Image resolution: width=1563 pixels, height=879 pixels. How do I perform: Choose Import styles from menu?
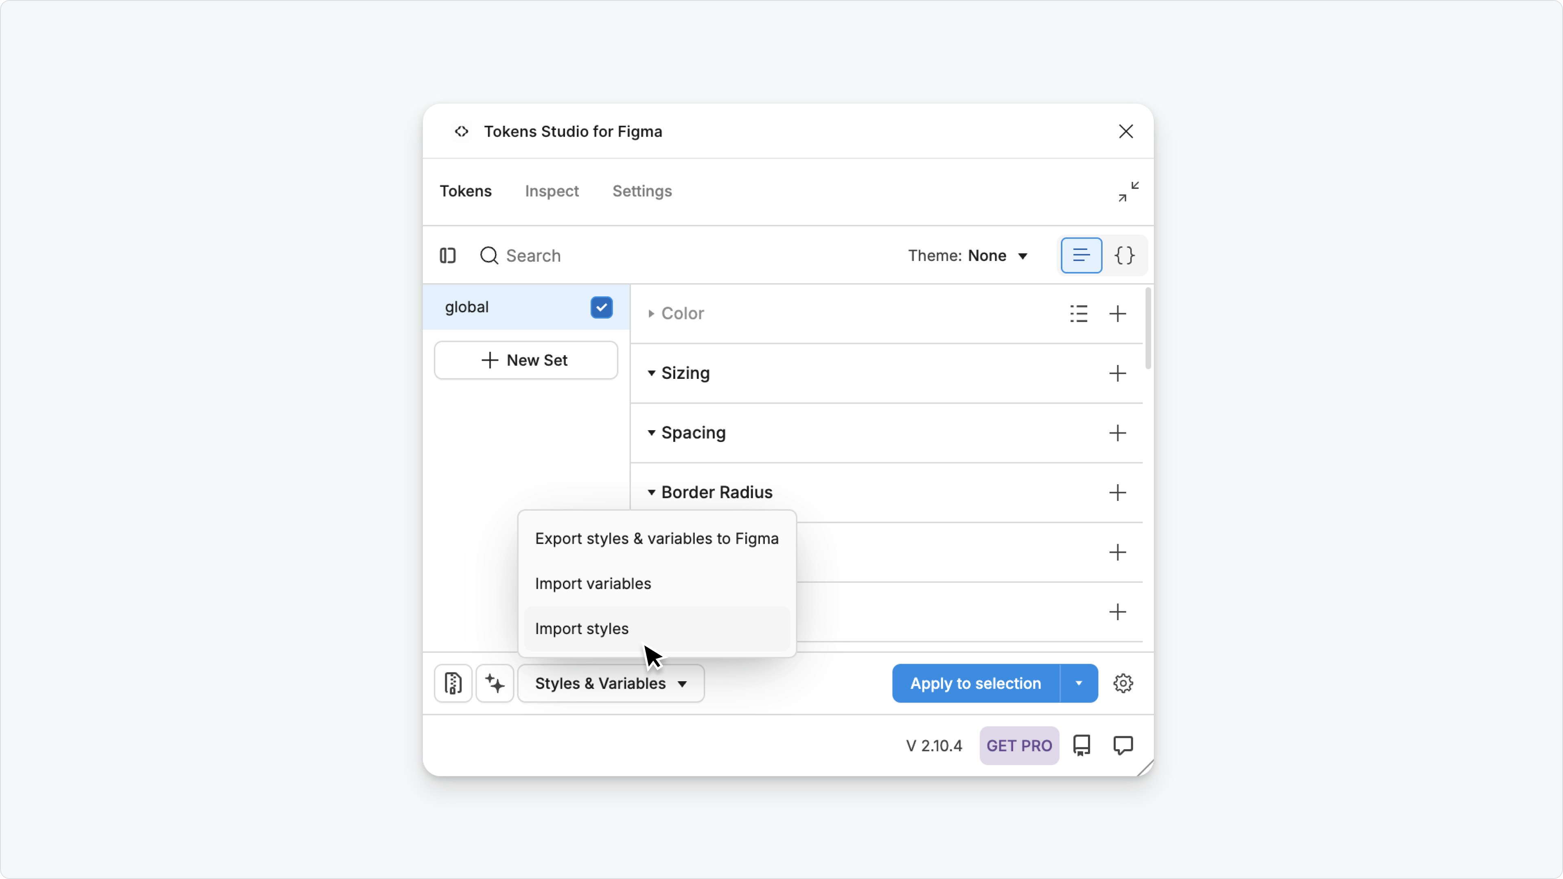[x=582, y=628]
